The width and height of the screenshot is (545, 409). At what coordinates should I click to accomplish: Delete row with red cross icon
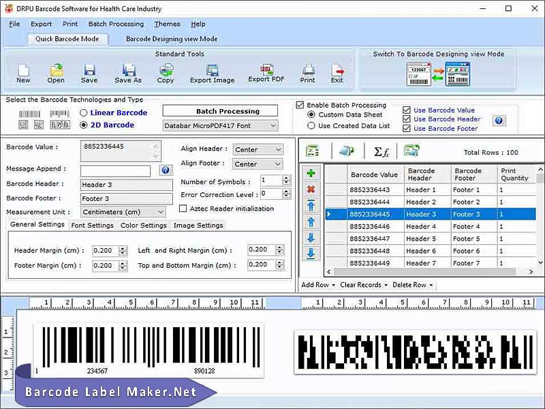pos(311,190)
